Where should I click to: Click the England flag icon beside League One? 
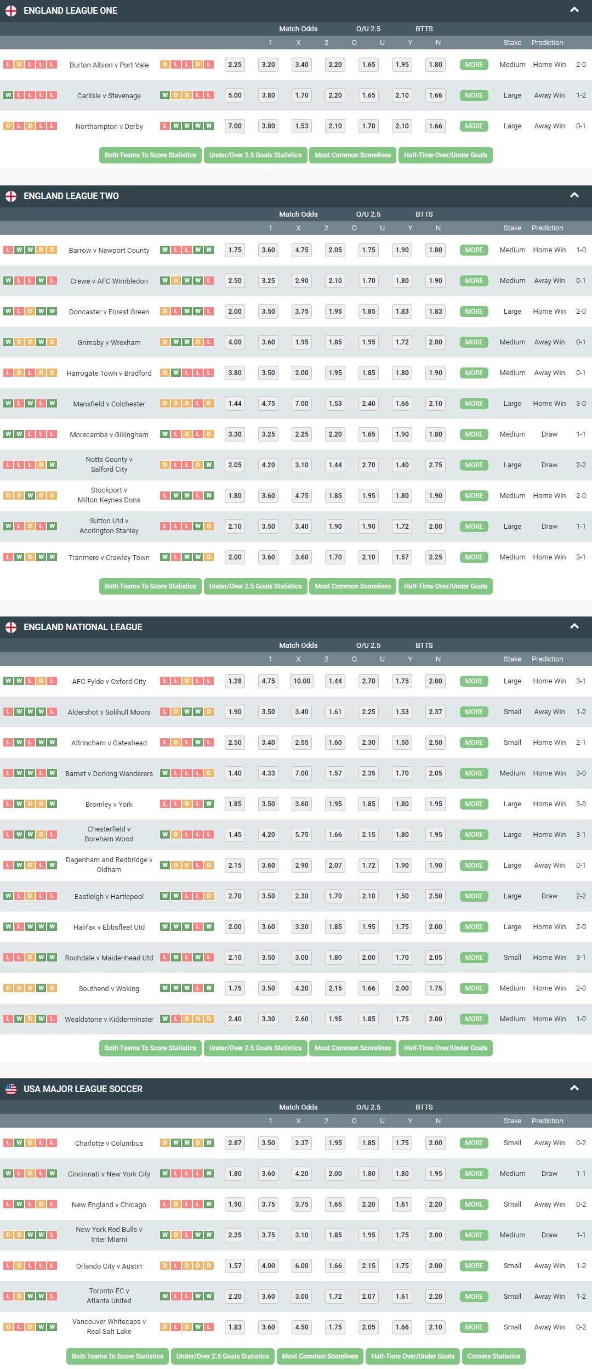[11, 10]
